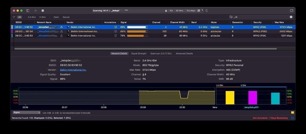Open the Belkin International Inc. vendor link

(73, 70)
